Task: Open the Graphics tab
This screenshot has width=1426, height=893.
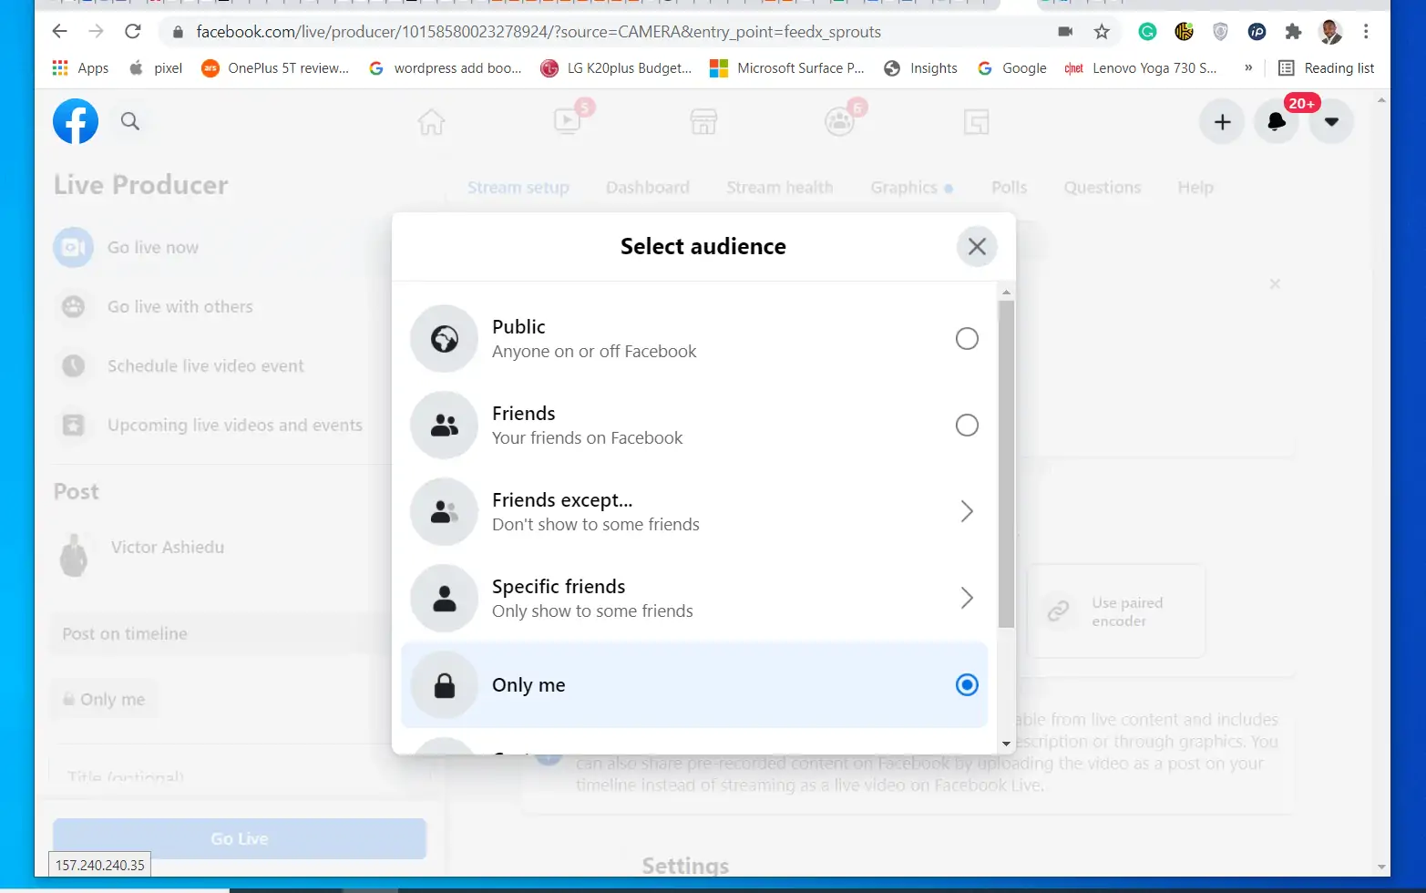Action: tap(911, 188)
